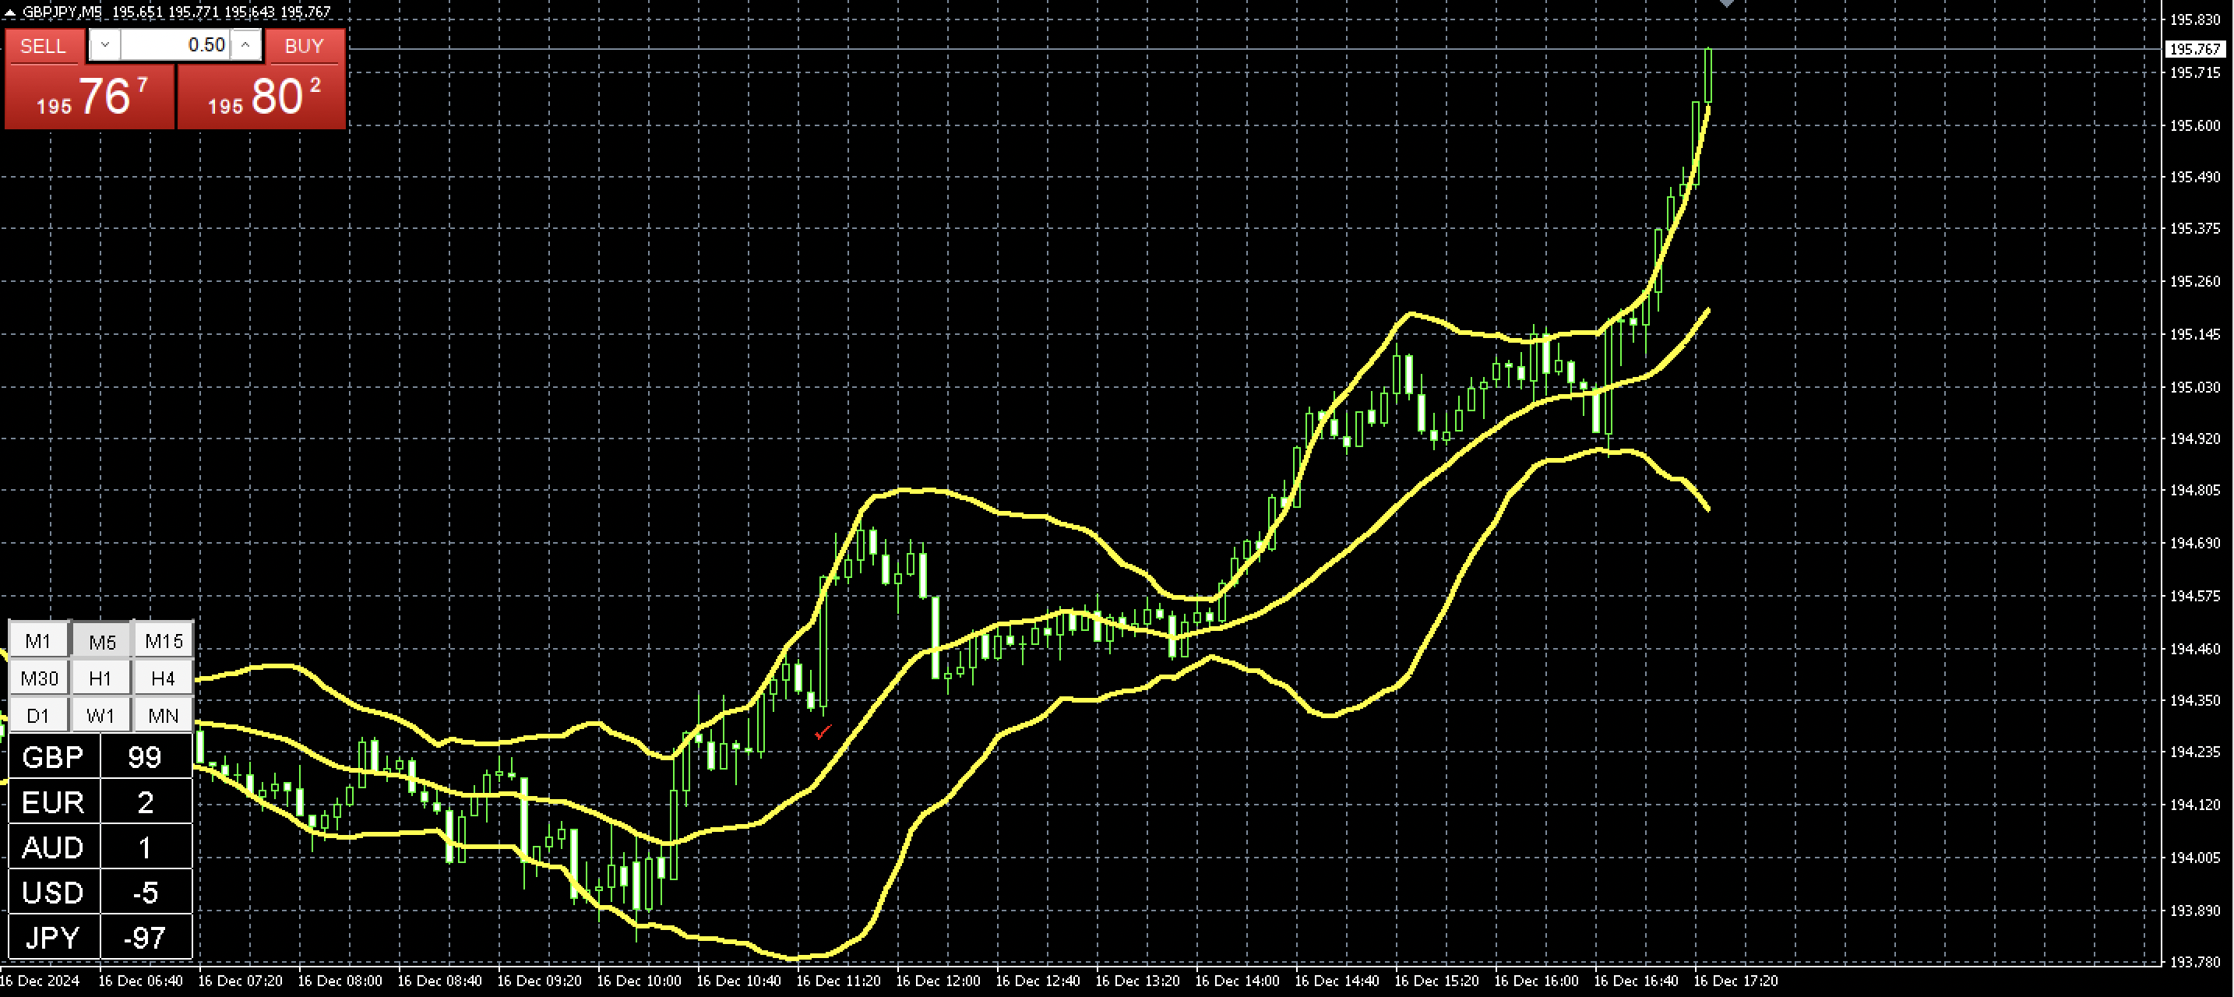Click GBP currency strength row
Screen dimensions: 2234x997
pyautogui.click(x=100, y=757)
